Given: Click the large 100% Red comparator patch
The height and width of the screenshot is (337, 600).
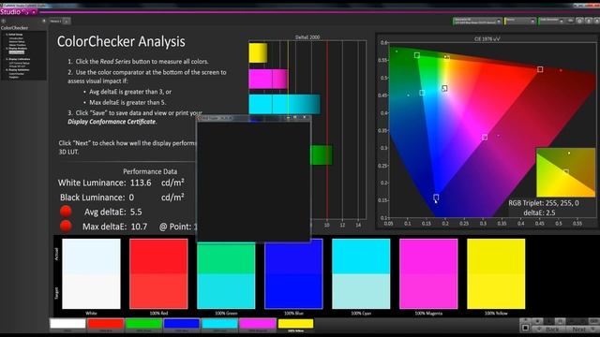Looking at the screenshot, I should (x=158, y=273).
